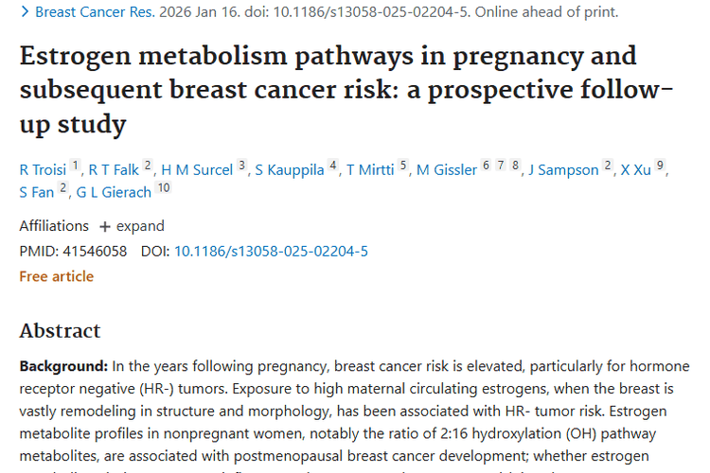Click author R T Falk link
Screen dimensions: 710x473
coord(115,169)
